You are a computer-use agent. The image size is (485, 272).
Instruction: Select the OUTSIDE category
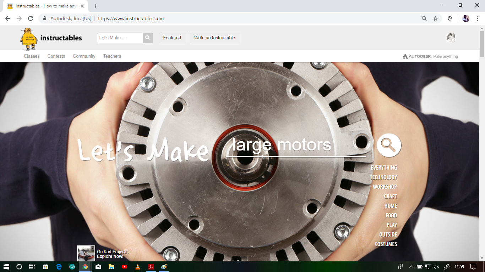pos(388,234)
